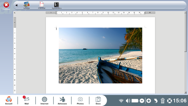Check the Wi-Fi connection status

121,101
